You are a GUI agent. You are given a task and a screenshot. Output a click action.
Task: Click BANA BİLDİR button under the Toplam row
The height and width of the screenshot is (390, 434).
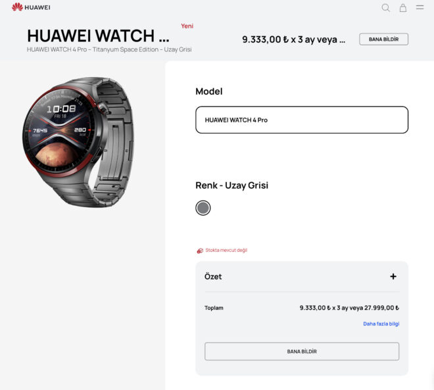pos(302,351)
